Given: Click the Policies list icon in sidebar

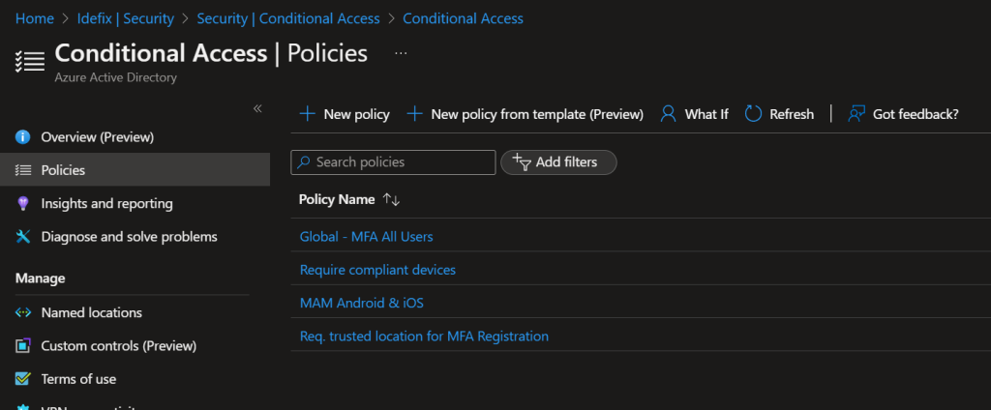Looking at the screenshot, I should (x=23, y=170).
